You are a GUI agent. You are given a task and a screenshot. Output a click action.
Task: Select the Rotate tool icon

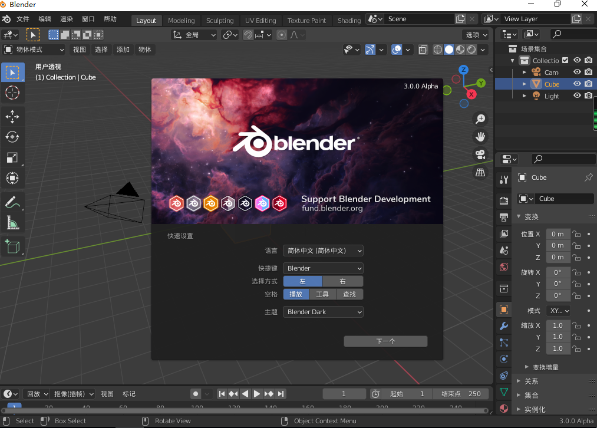coord(12,137)
